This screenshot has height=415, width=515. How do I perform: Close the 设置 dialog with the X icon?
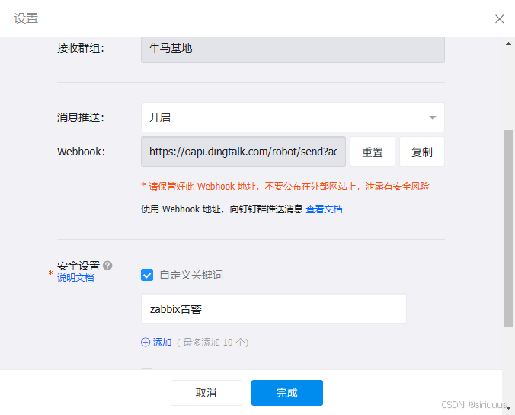pos(499,19)
